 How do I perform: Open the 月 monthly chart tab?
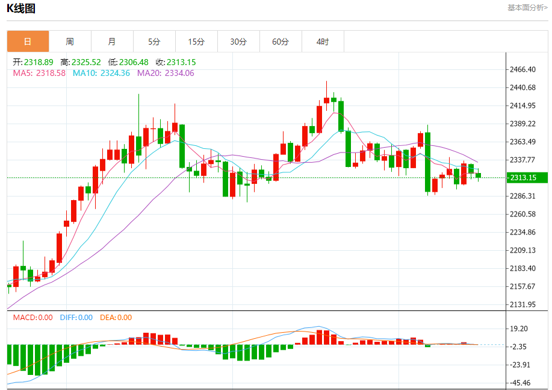[112, 42]
